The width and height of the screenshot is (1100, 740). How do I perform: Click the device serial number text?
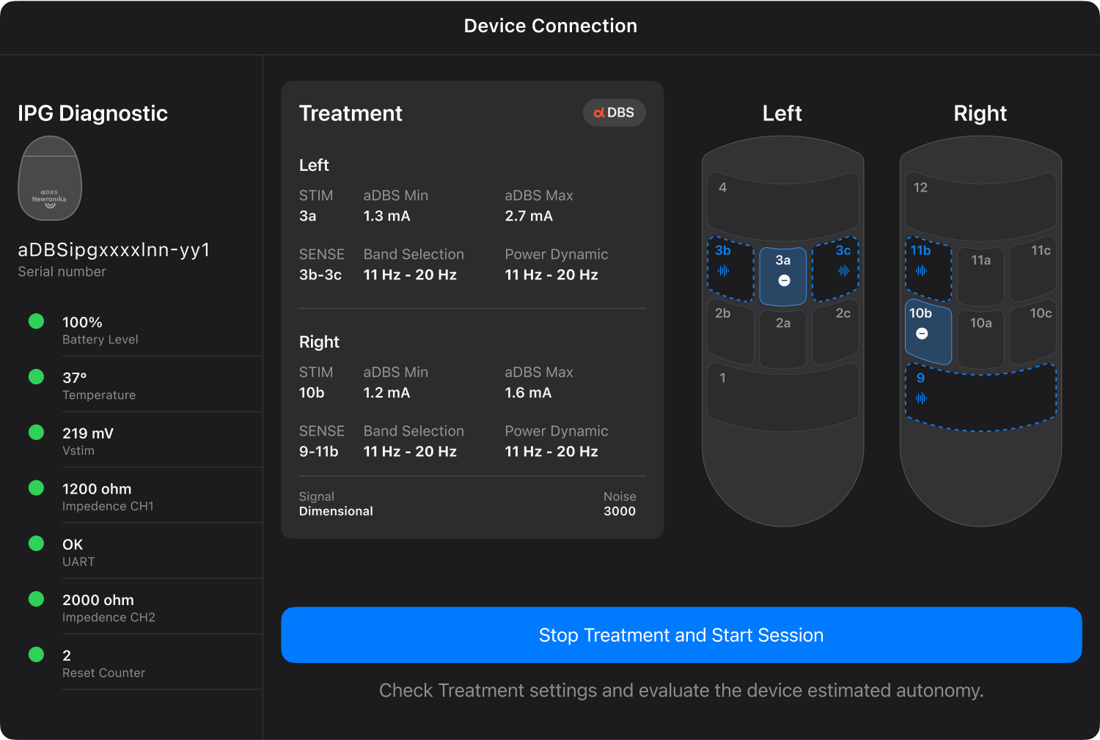(x=114, y=250)
